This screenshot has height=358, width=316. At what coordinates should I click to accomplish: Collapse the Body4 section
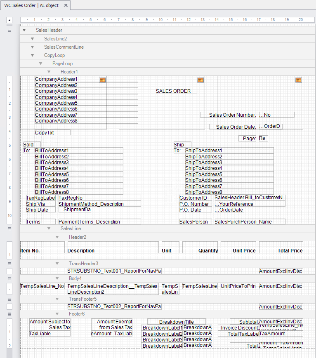tap(57, 278)
